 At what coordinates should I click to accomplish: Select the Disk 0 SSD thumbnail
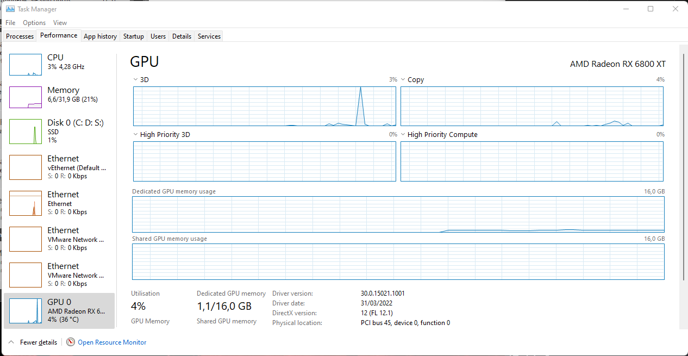click(26, 132)
